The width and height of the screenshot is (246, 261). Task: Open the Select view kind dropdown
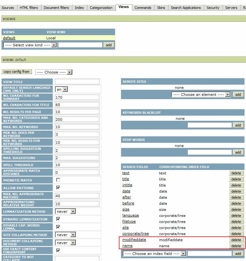pos(30,45)
